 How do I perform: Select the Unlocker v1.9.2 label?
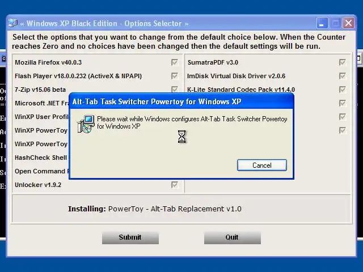pos(38,185)
